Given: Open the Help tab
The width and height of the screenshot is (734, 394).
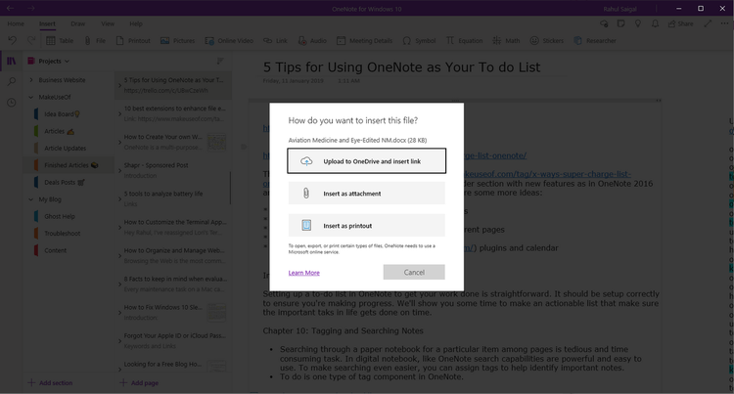Looking at the screenshot, I should click(136, 23).
